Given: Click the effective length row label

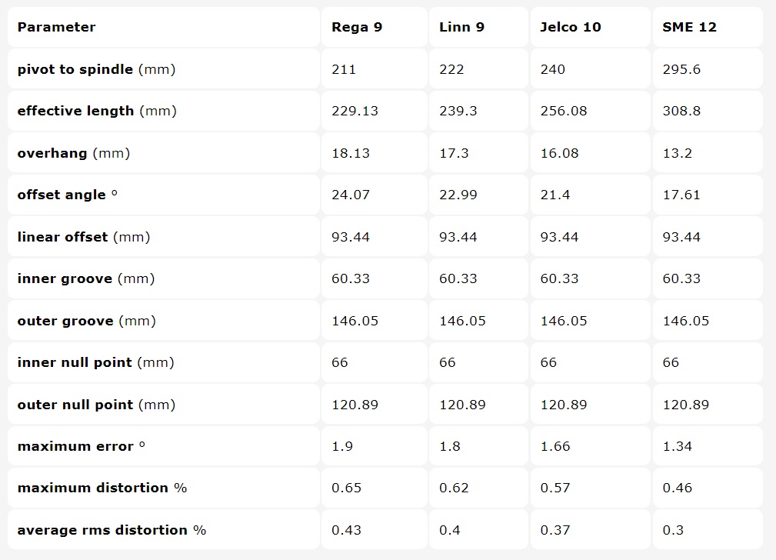Looking at the screenshot, I should click(x=97, y=111).
